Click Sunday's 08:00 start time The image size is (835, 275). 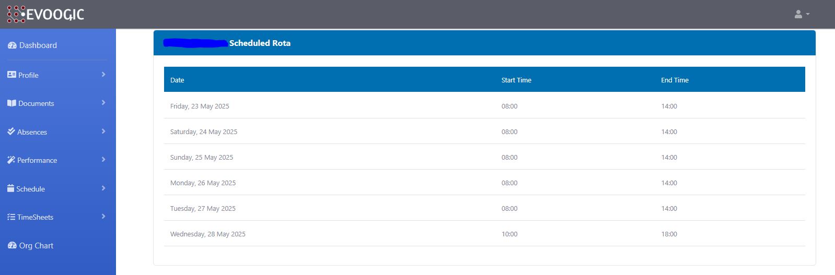pos(509,157)
